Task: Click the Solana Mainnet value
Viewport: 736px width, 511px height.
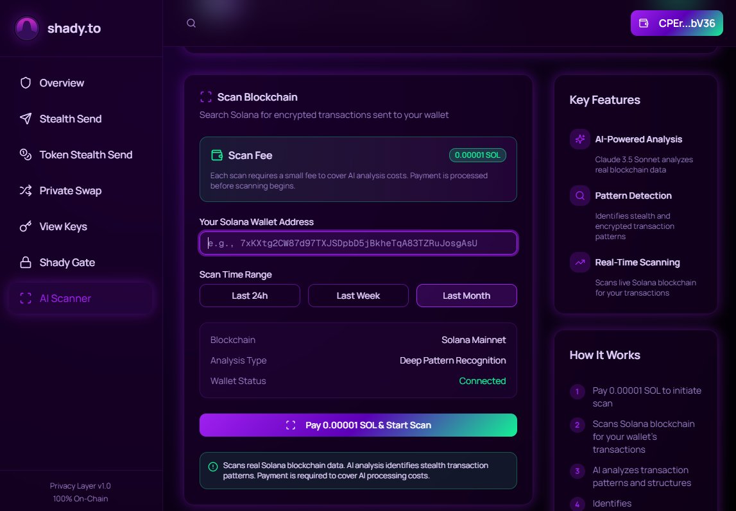Action: point(474,340)
